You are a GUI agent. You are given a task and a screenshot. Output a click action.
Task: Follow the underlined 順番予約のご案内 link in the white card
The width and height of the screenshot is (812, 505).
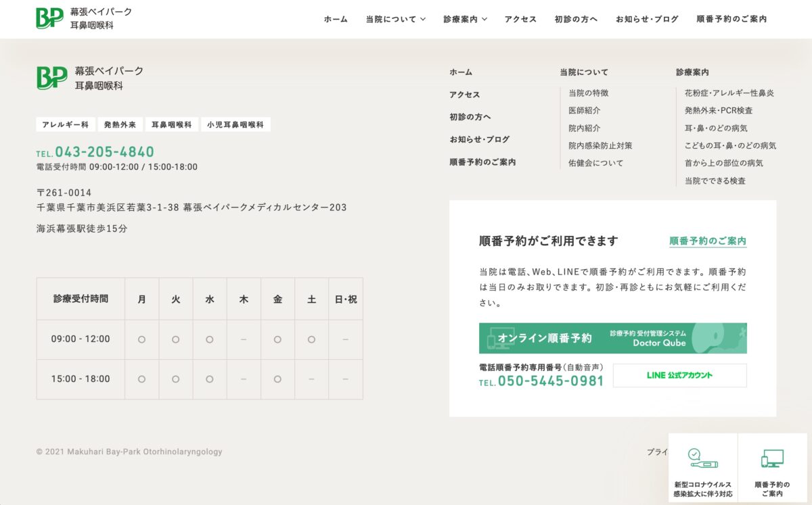[708, 241]
